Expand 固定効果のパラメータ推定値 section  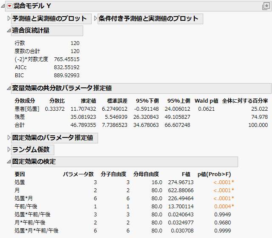(x=8, y=138)
